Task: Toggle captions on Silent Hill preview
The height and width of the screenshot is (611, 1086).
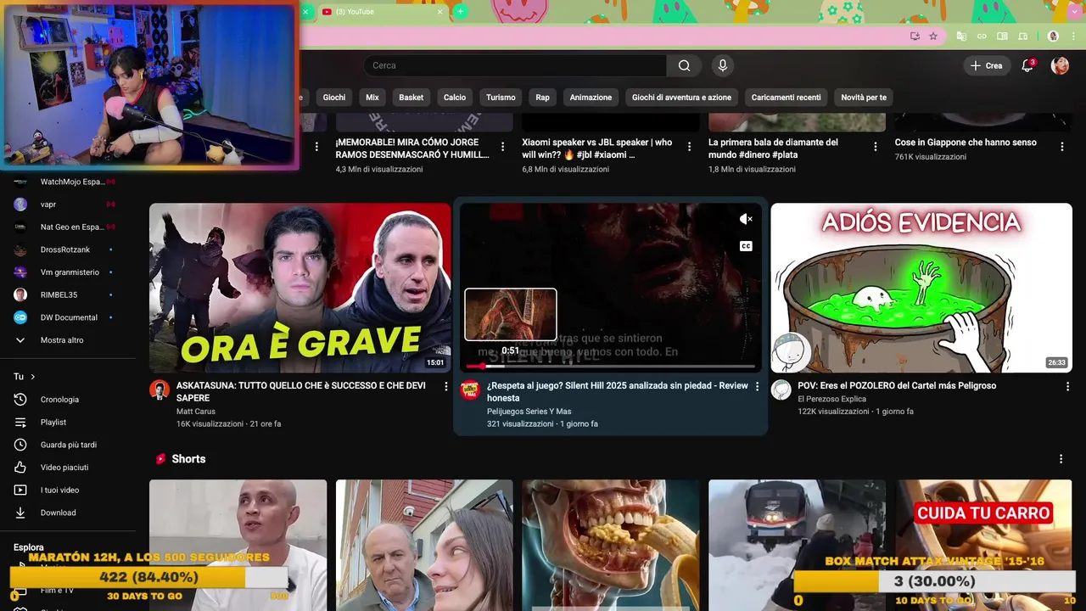Action: [746, 246]
